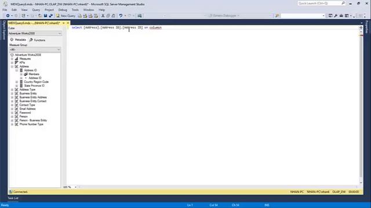Click the wrench properties icon in toolbar
The image size is (371, 208).
(x=336, y=16)
